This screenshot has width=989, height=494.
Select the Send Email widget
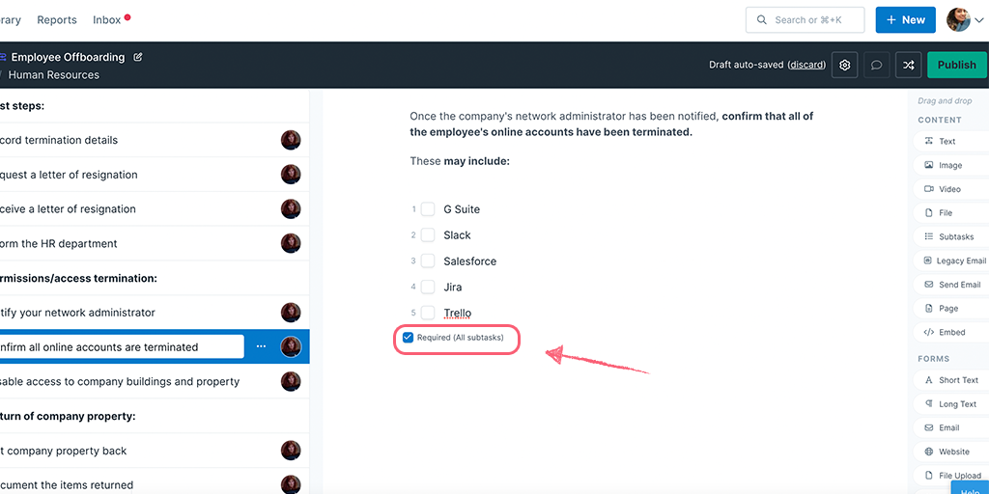[951, 285]
